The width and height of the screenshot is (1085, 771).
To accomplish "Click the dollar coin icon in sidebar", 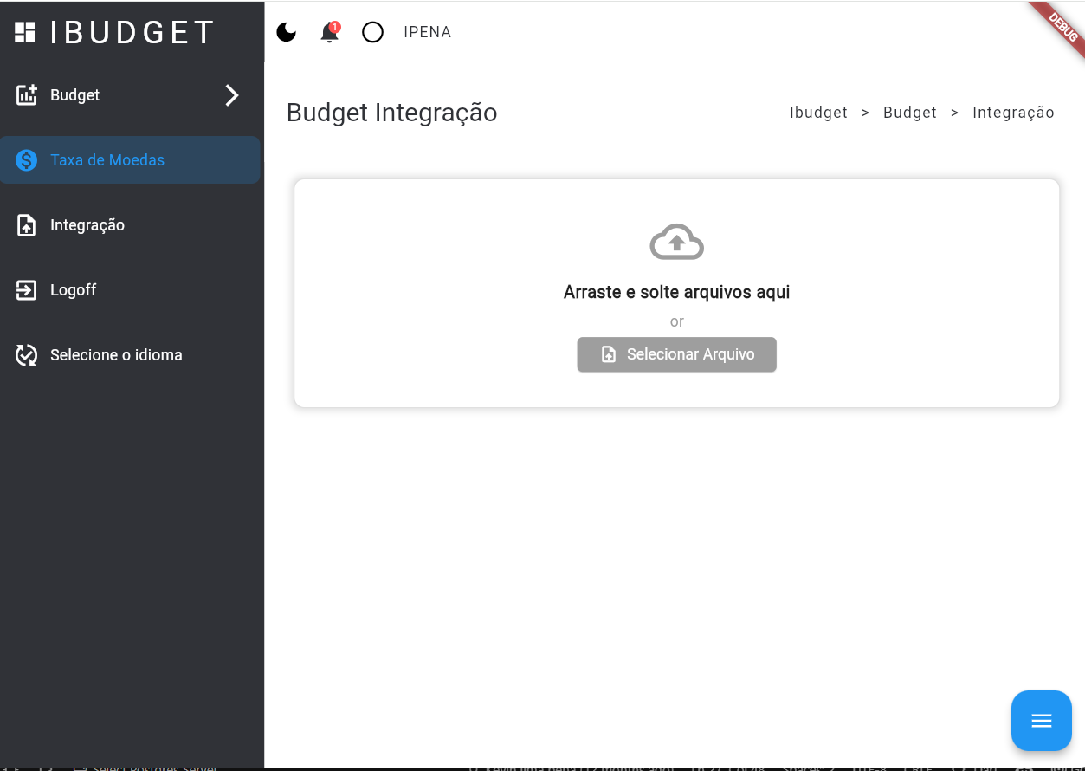I will point(27,160).
